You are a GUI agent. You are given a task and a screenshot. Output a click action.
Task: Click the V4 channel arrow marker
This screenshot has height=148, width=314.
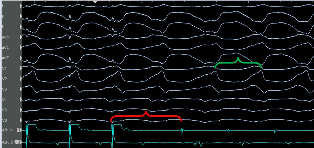point(21,100)
